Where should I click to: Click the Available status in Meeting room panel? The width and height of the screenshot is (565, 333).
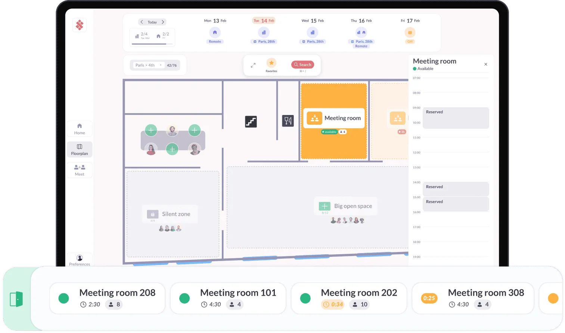pyautogui.click(x=423, y=69)
